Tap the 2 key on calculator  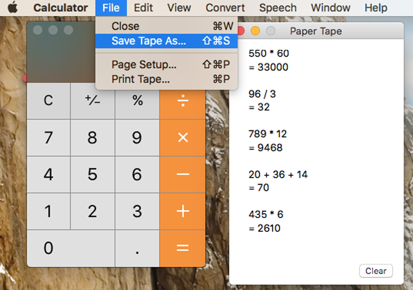pyautogui.click(x=93, y=211)
